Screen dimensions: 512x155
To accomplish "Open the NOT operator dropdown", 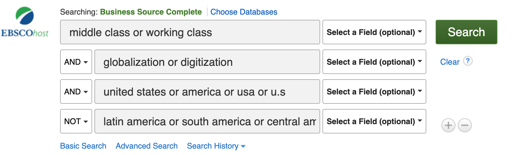I will 76,121.
